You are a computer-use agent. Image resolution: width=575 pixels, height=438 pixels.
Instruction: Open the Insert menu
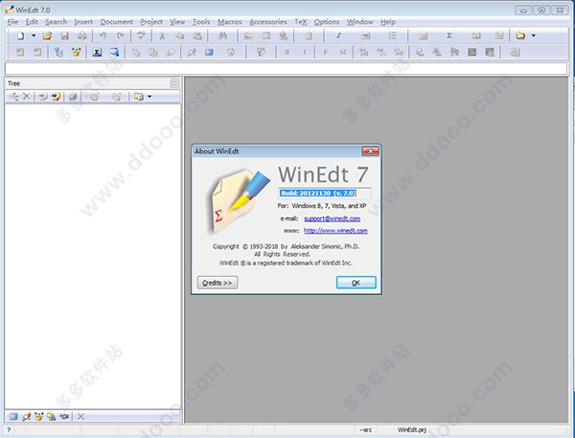(x=83, y=22)
